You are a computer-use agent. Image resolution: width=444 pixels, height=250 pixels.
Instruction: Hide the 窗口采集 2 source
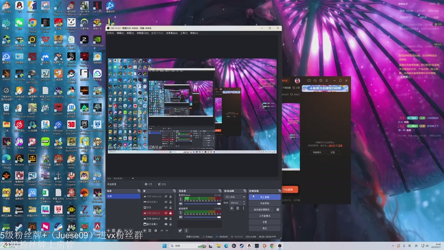tap(166, 224)
